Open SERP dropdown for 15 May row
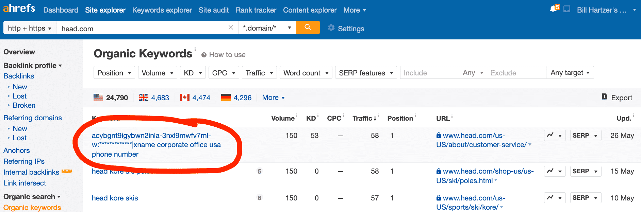 pos(586,171)
